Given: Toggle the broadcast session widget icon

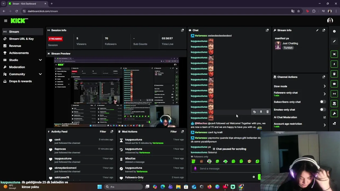Looking at the screenshot, I should click(x=334, y=94).
